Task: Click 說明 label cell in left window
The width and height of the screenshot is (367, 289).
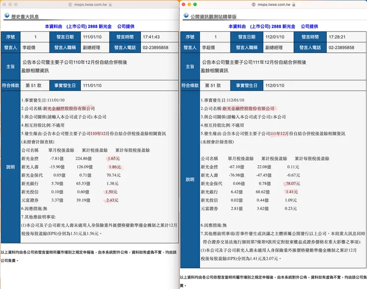Action: coord(10,167)
